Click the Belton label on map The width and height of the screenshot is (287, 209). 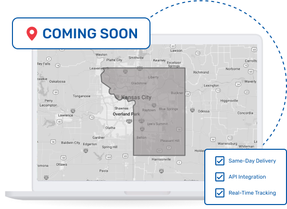point(142,137)
